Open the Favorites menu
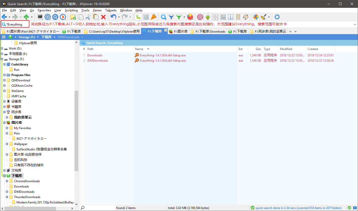This screenshot has height=211, width=358. pyautogui.click(x=44, y=10)
